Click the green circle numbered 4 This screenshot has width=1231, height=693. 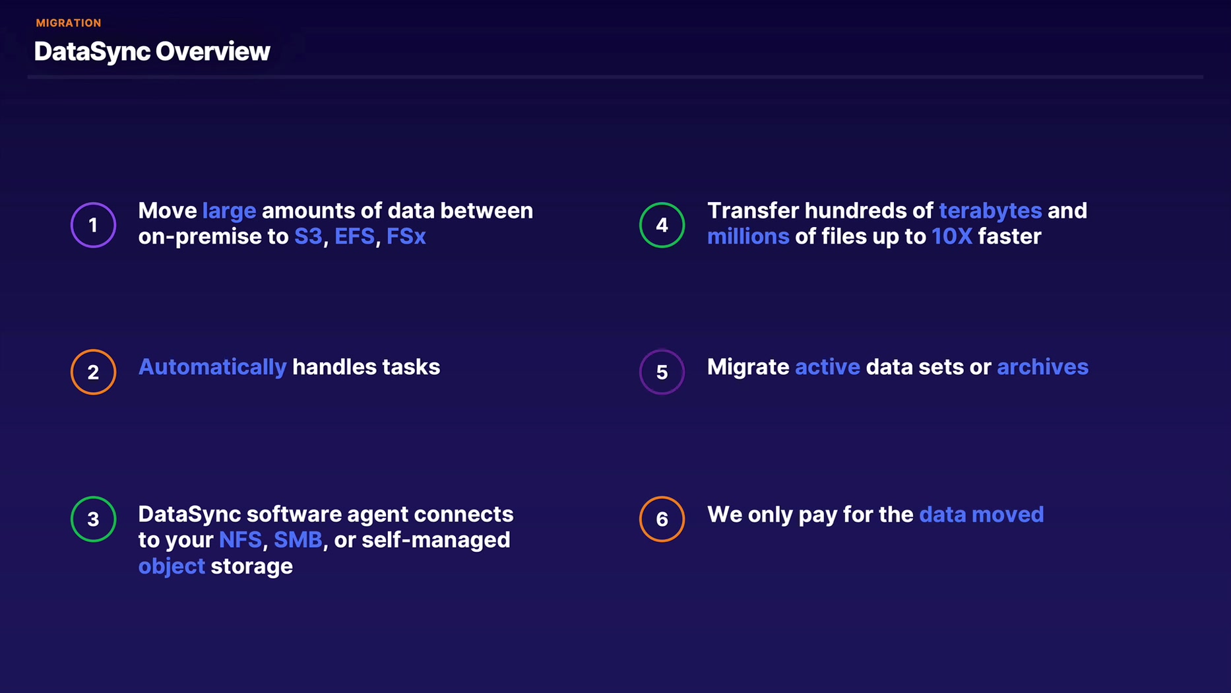click(x=662, y=225)
